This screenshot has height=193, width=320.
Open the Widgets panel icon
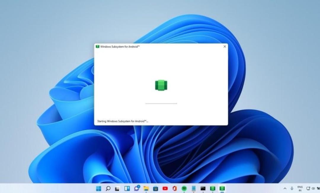coord(127,188)
